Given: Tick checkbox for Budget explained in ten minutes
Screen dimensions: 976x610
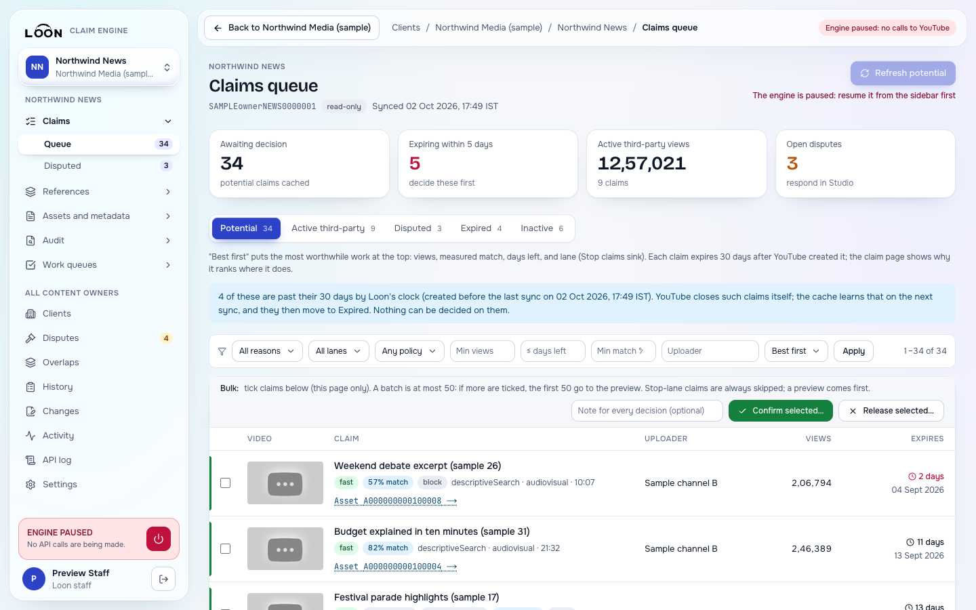Looking at the screenshot, I should 226,549.
